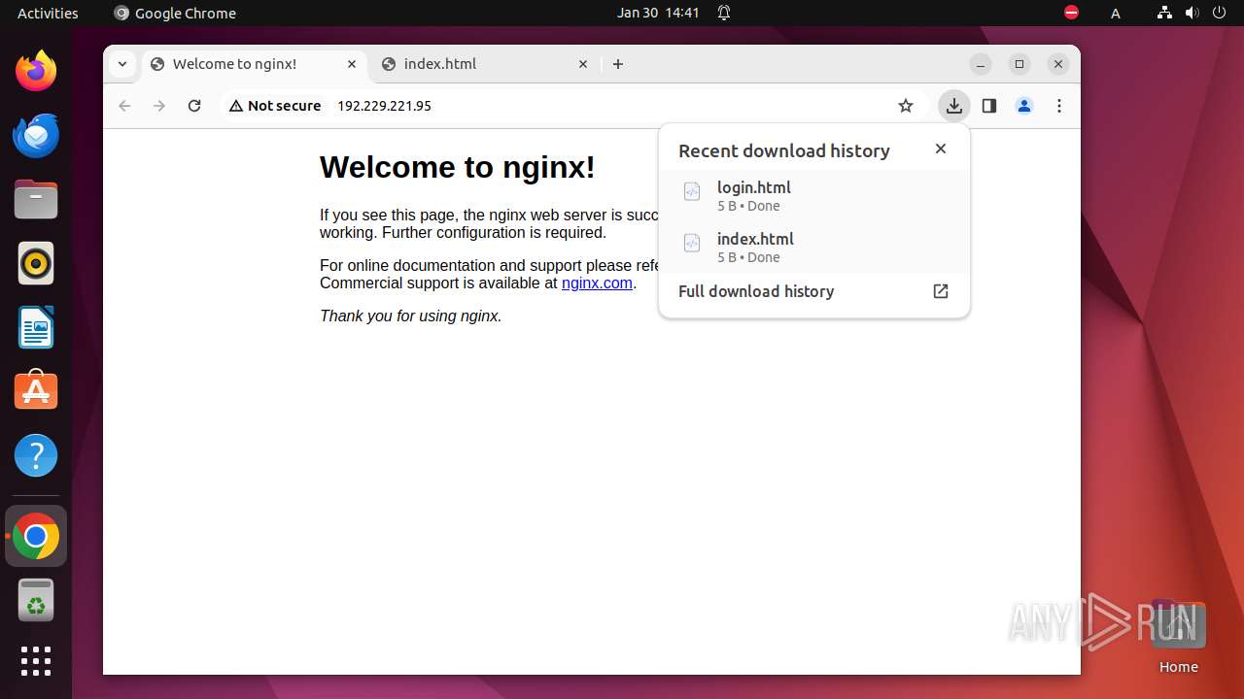The image size is (1244, 699).
Task: Expand the tab search dropdown
Action: [x=121, y=64]
